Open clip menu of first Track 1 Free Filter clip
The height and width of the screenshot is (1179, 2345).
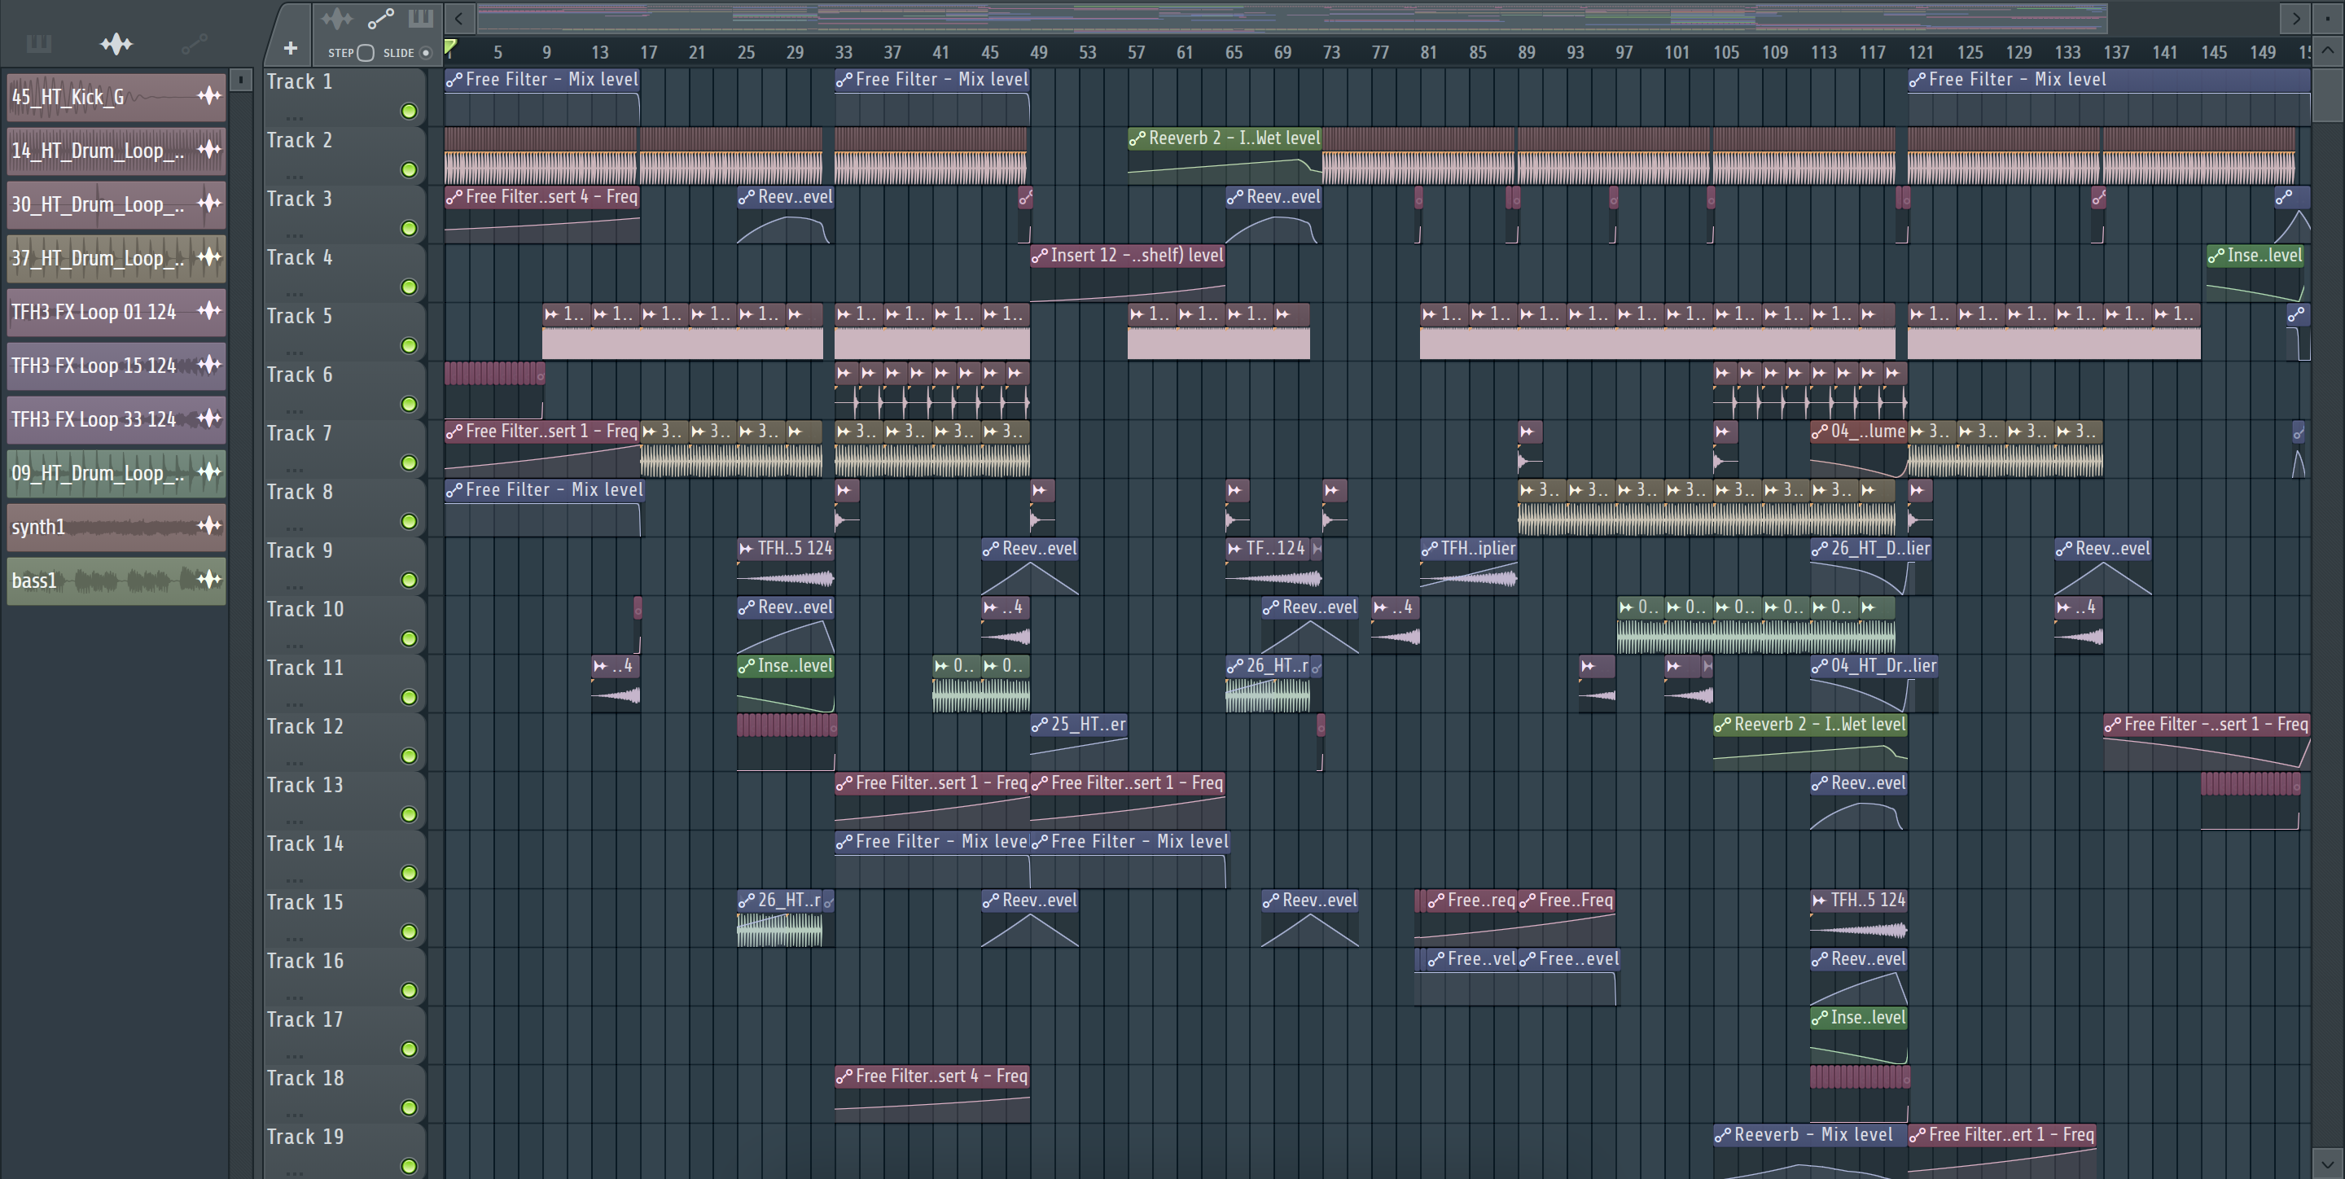point(454,79)
